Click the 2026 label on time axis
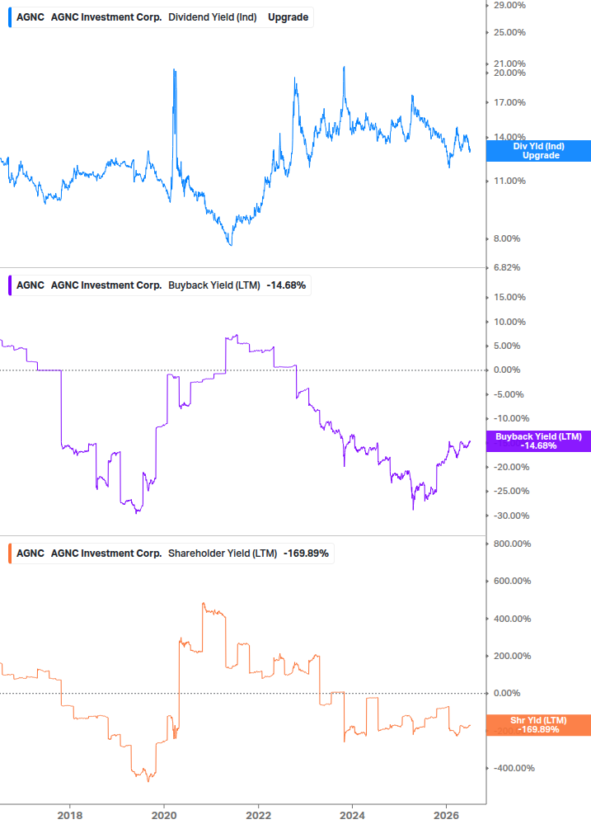Image resolution: width=591 pixels, height=829 pixels. coord(446,815)
